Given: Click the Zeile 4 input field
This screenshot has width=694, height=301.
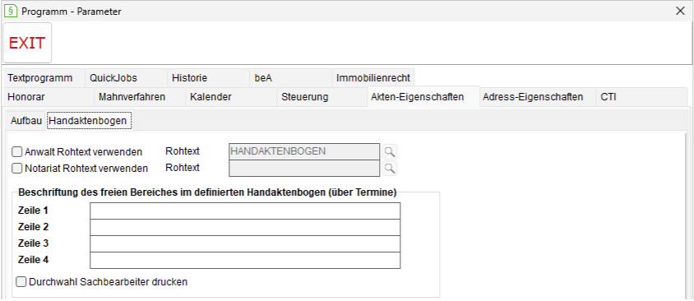Looking at the screenshot, I should coord(245,260).
